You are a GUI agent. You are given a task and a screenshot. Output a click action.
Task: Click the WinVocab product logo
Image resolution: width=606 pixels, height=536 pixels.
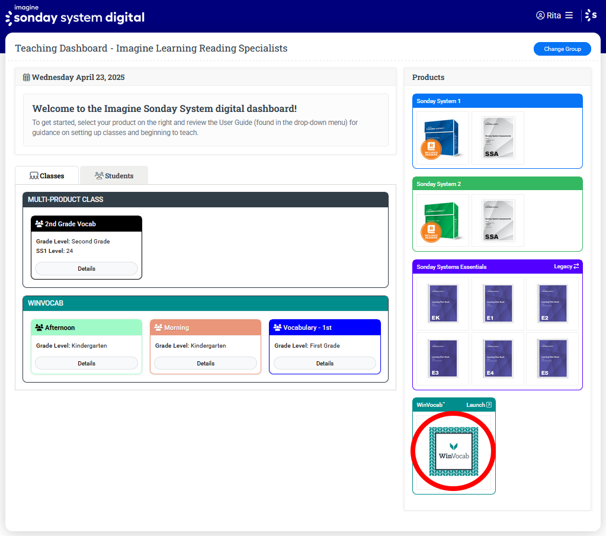click(x=454, y=452)
